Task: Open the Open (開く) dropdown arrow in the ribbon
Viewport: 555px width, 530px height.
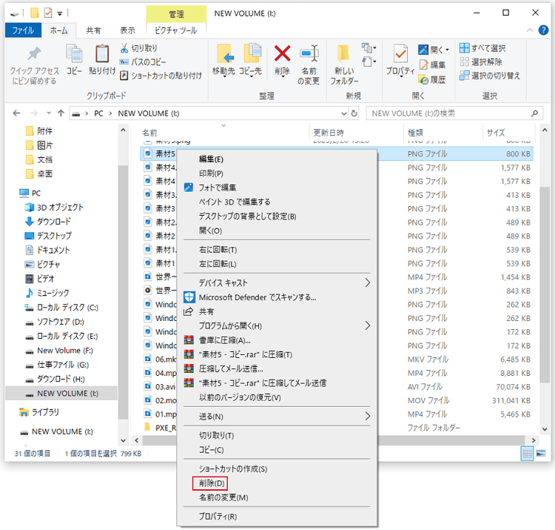Action: pos(447,50)
